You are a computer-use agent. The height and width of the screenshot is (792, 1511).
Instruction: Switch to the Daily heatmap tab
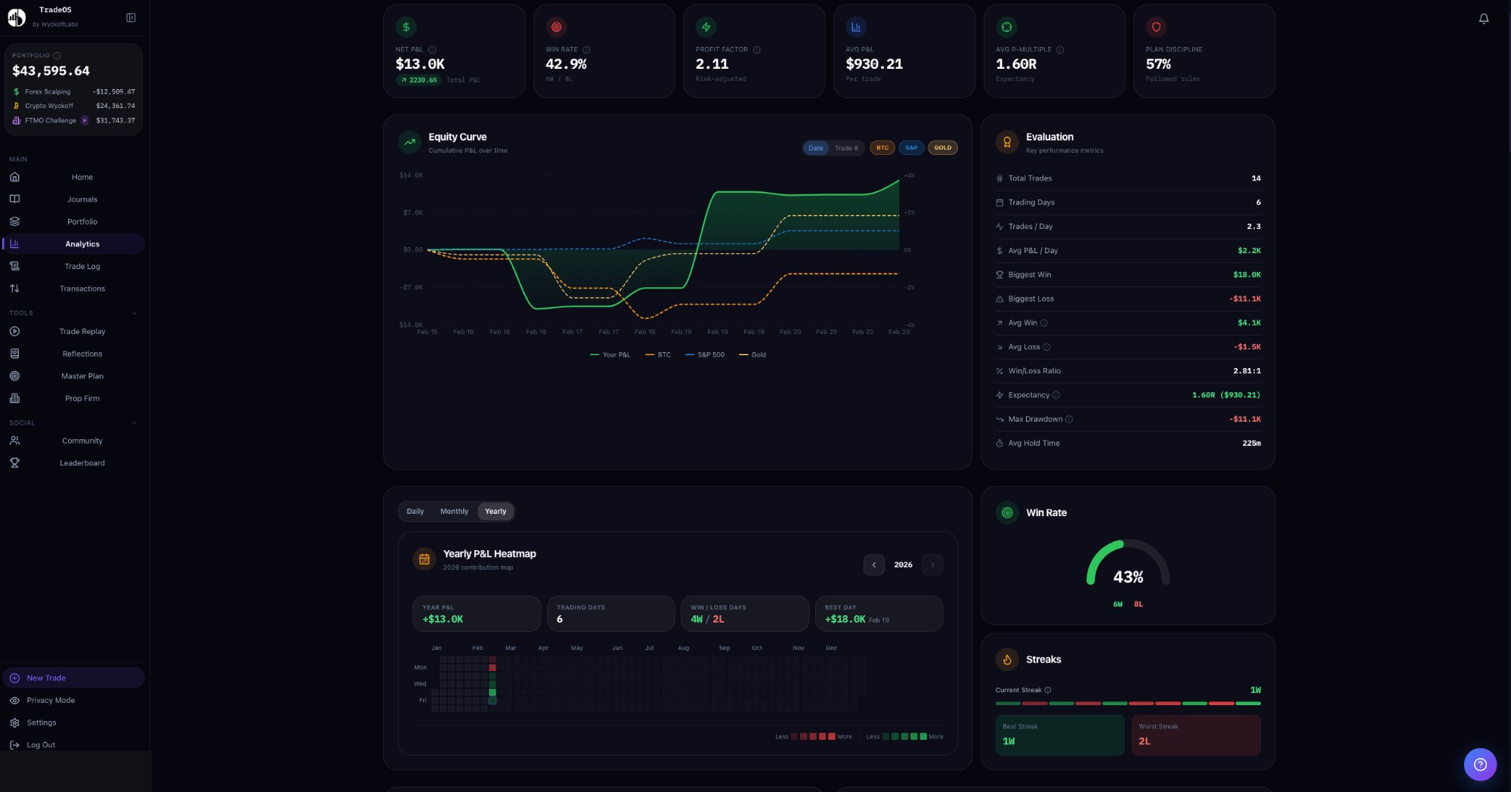[x=415, y=511]
